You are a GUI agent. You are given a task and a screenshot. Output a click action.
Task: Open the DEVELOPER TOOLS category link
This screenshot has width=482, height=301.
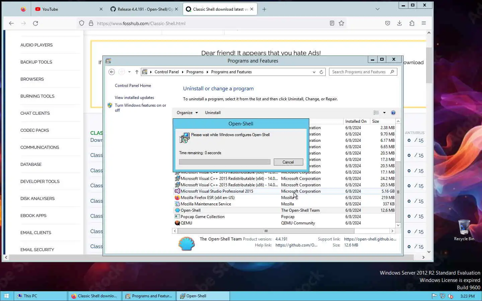(40, 182)
